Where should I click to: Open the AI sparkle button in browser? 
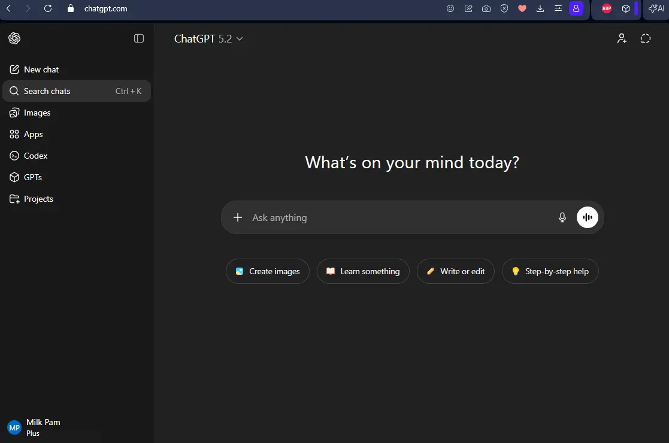point(656,8)
